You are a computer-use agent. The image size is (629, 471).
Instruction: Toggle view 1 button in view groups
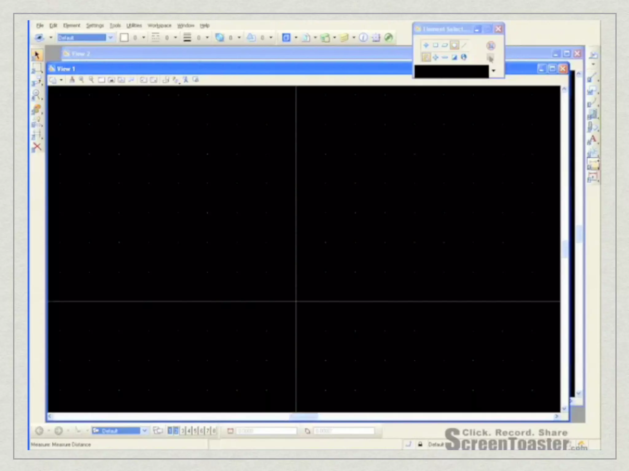[170, 431]
